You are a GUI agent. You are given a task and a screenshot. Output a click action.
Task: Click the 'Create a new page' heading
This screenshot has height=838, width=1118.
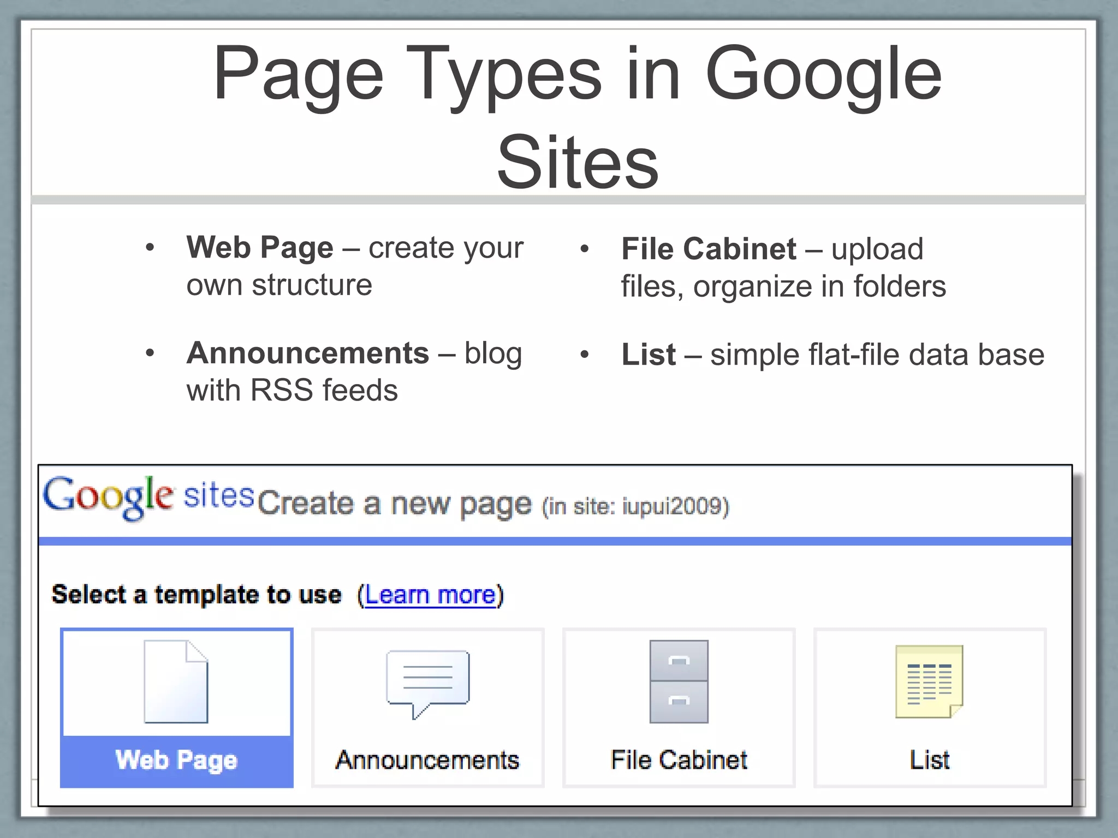(x=394, y=504)
